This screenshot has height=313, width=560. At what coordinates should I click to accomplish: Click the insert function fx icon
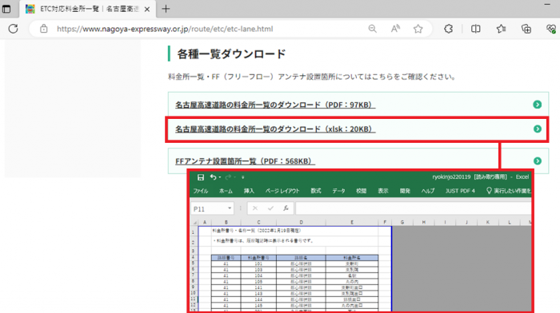(286, 208)
